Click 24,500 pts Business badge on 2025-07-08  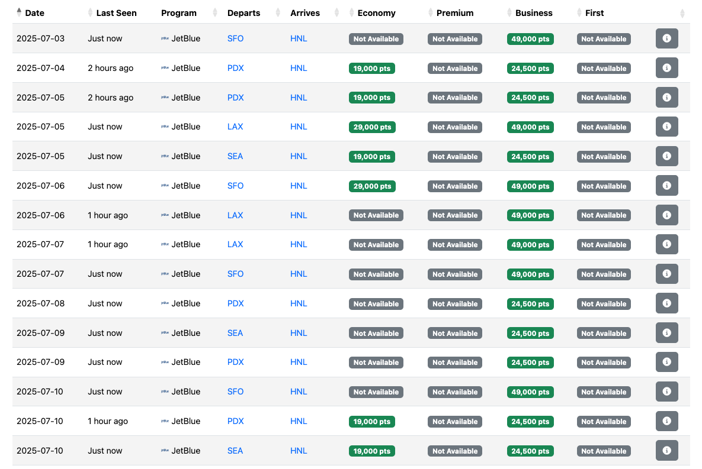tap(530, 303)
